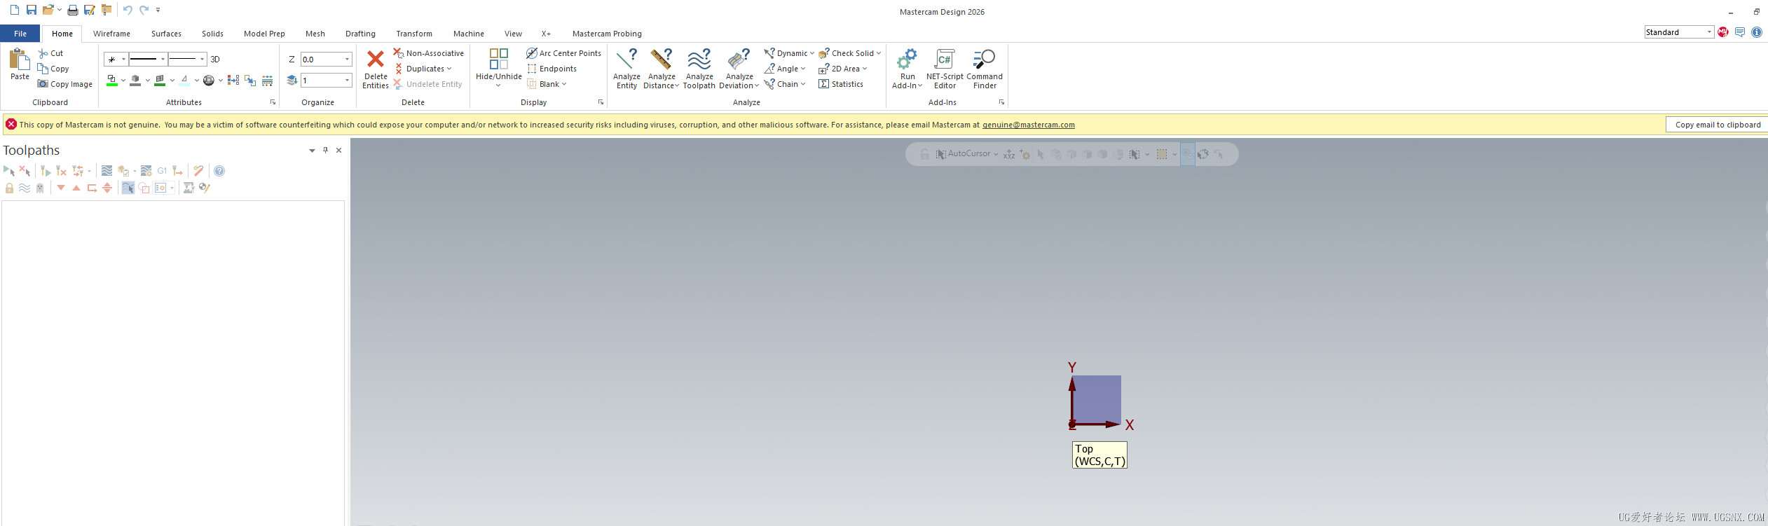1768x526 pixels.
Task: Click the Copy email to clipboard button
Action: pyautogui.click(x=1717, y=125)
